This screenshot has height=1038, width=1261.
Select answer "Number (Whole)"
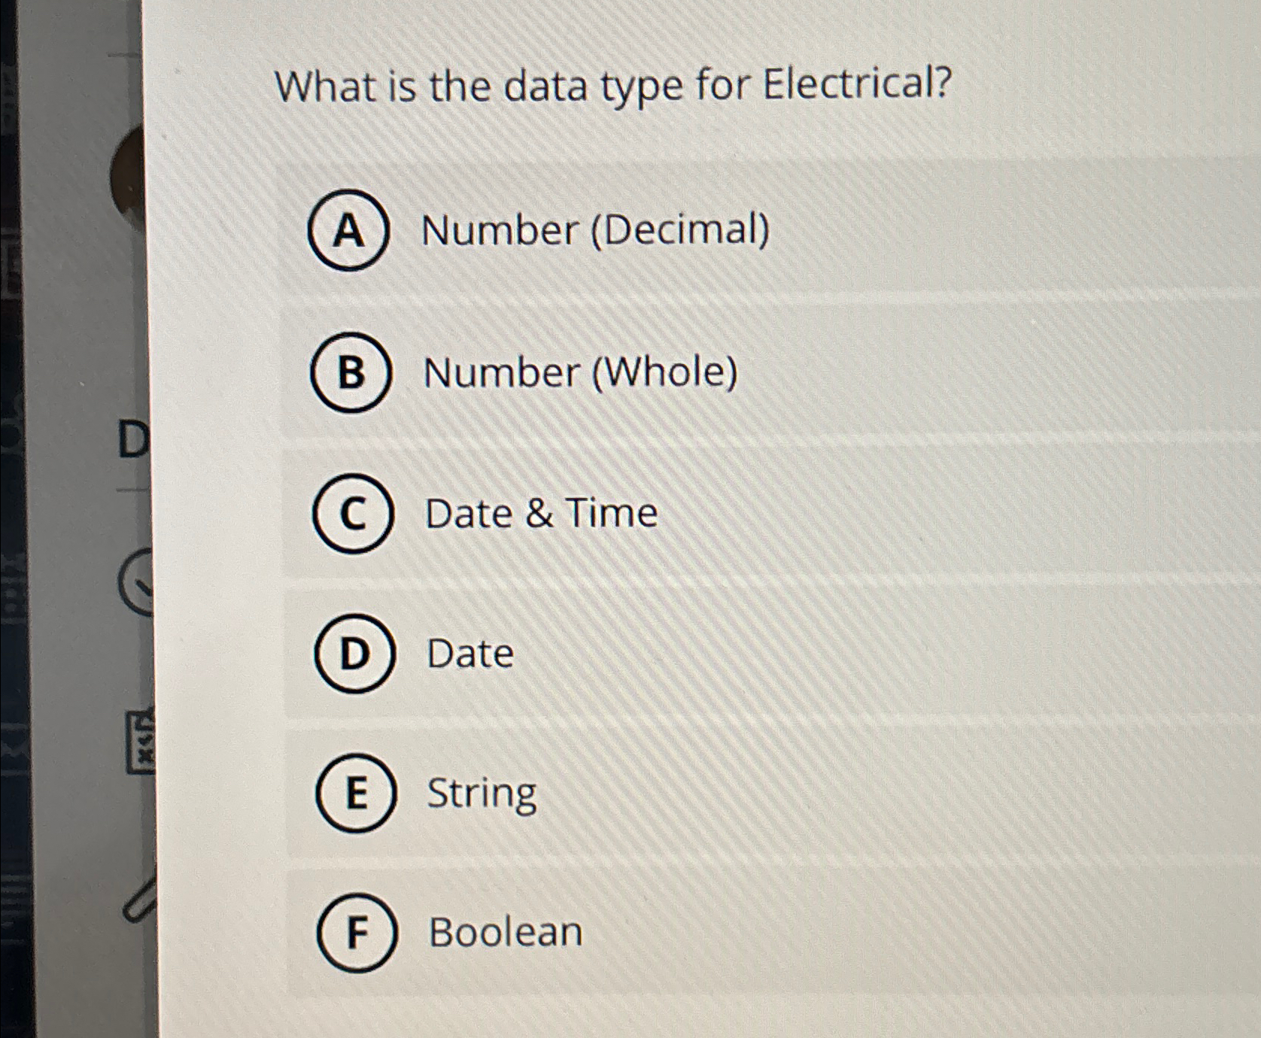581,372
